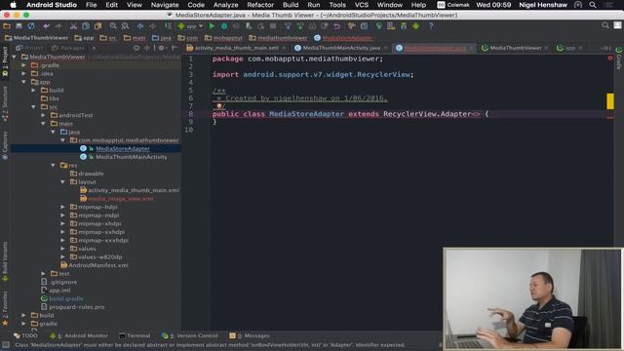Click the navigate Forward arrow icon
The height and width of the screenshot is (351, 624).
coord(152,26)
